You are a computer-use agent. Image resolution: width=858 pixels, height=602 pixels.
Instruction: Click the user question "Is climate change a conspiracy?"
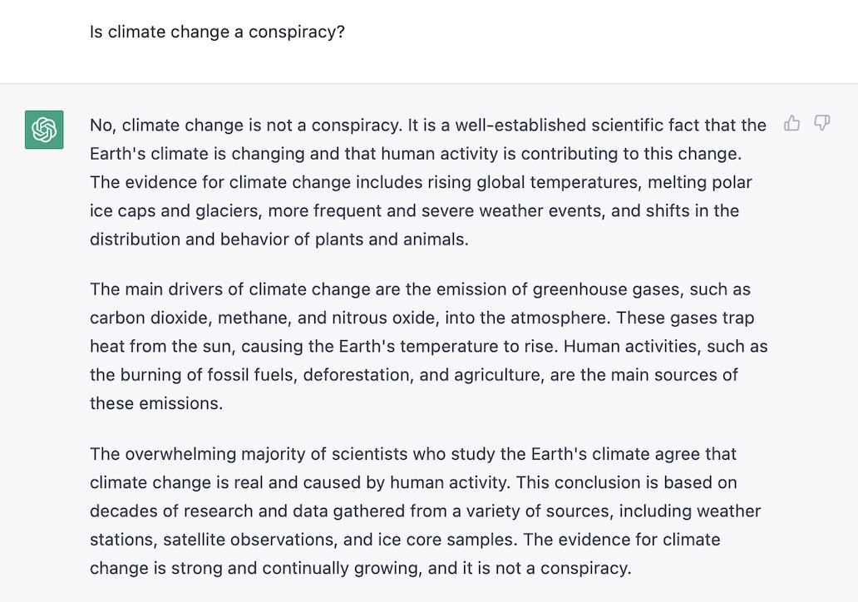coord(217,32)
